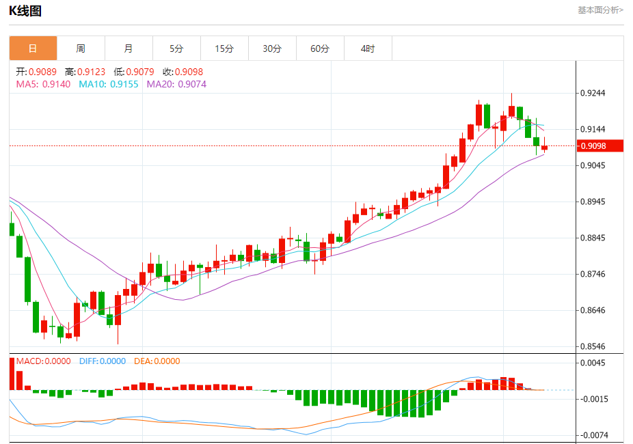Click the -0.0074 MACD axis label

pyautogui.click(x=593, y=436)
